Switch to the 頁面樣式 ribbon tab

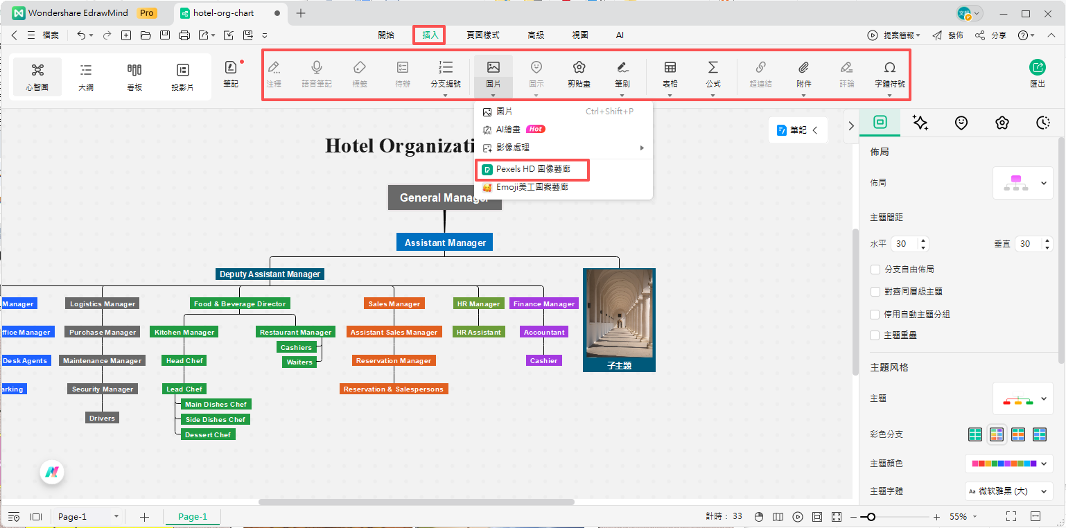[x=482, y=35]
